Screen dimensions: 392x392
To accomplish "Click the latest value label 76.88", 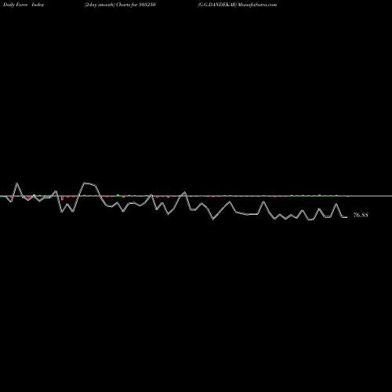I will (361, 215).
